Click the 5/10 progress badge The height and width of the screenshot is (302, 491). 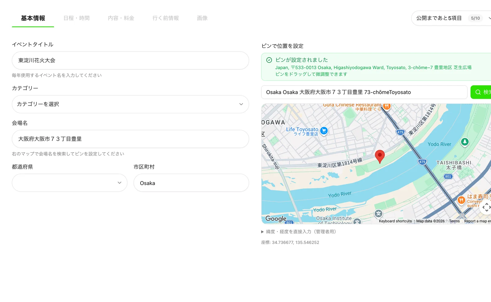[x=475, y=18]
